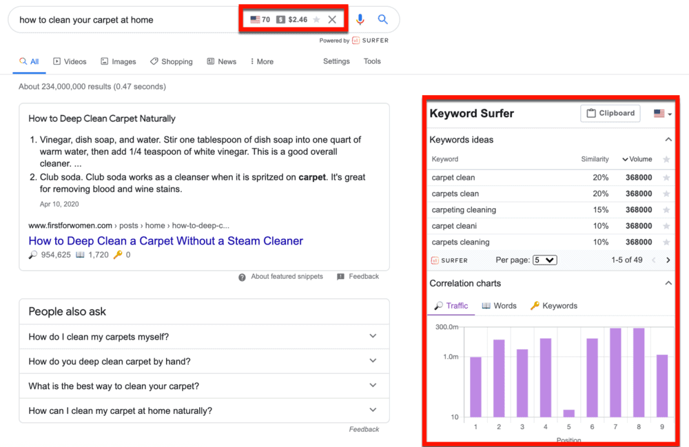Toggle the star next to the $2.46 badge
The width and height of the screenshot is (689, 447).
pos(316,19)
